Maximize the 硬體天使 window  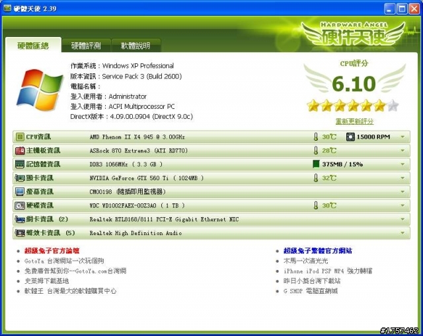pyautogui.click(x=402, y=9)
